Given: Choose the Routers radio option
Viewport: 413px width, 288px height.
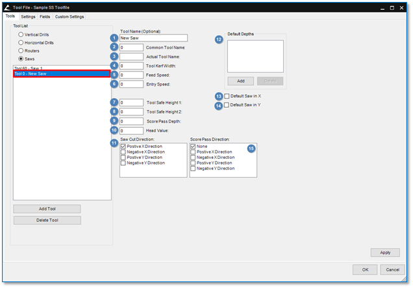Looking at the screenshot, I should [21, 51].
